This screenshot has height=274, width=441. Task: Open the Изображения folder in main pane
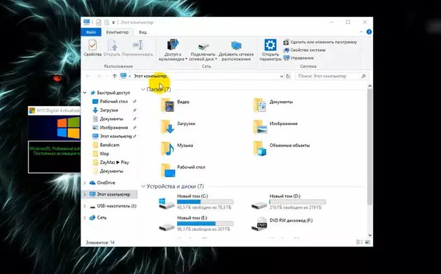coord(275,126)
